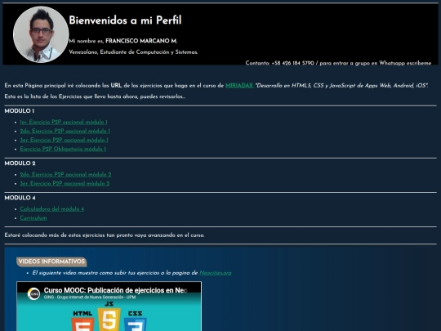Click the GING channel logo on video
Viewport: 441px width, 331px height.
click(33, 293)
